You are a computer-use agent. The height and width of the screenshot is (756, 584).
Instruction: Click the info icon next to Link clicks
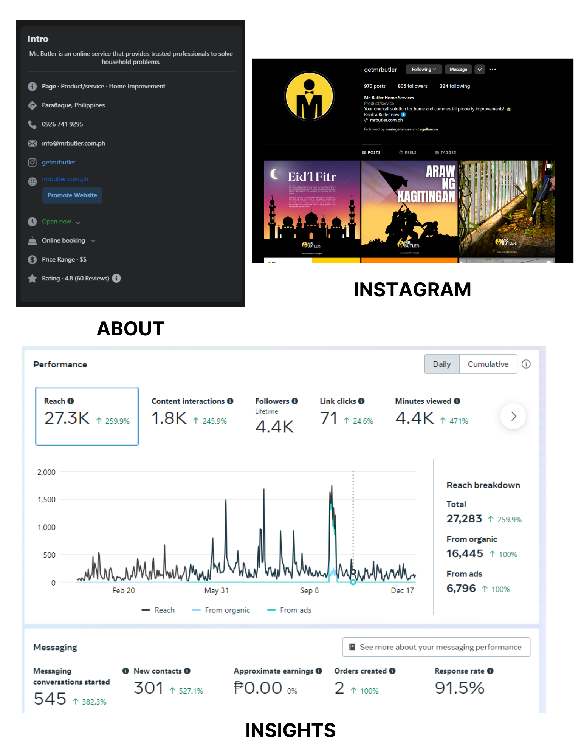click(361, 401)
